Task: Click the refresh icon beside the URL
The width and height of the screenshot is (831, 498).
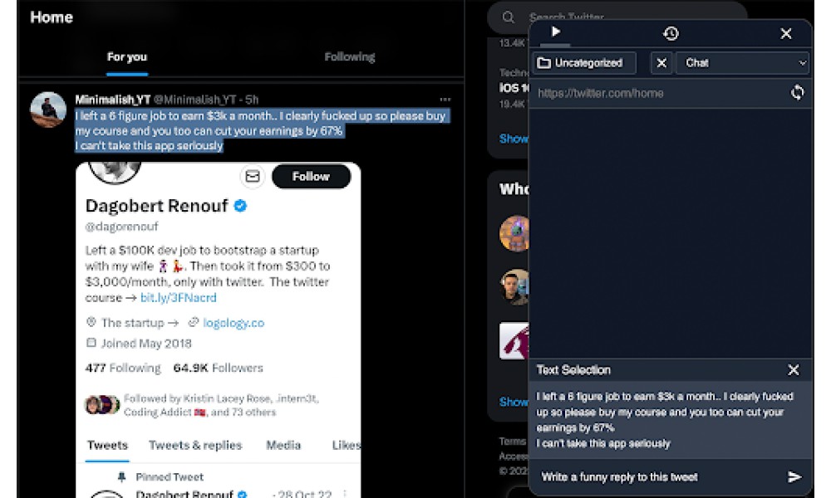Action: point(797,93)
